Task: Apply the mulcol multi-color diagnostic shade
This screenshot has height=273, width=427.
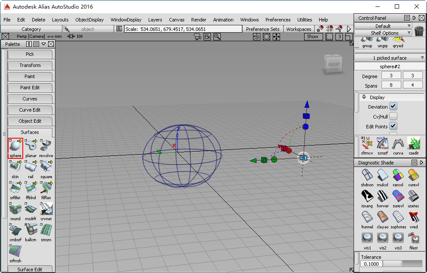Action: tap(382, 177)
